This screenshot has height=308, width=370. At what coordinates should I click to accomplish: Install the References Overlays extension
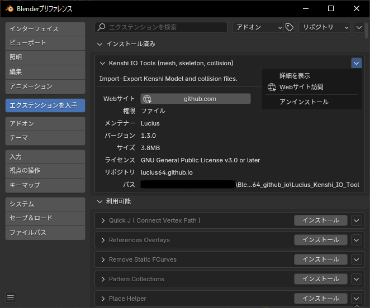(321, 240)
